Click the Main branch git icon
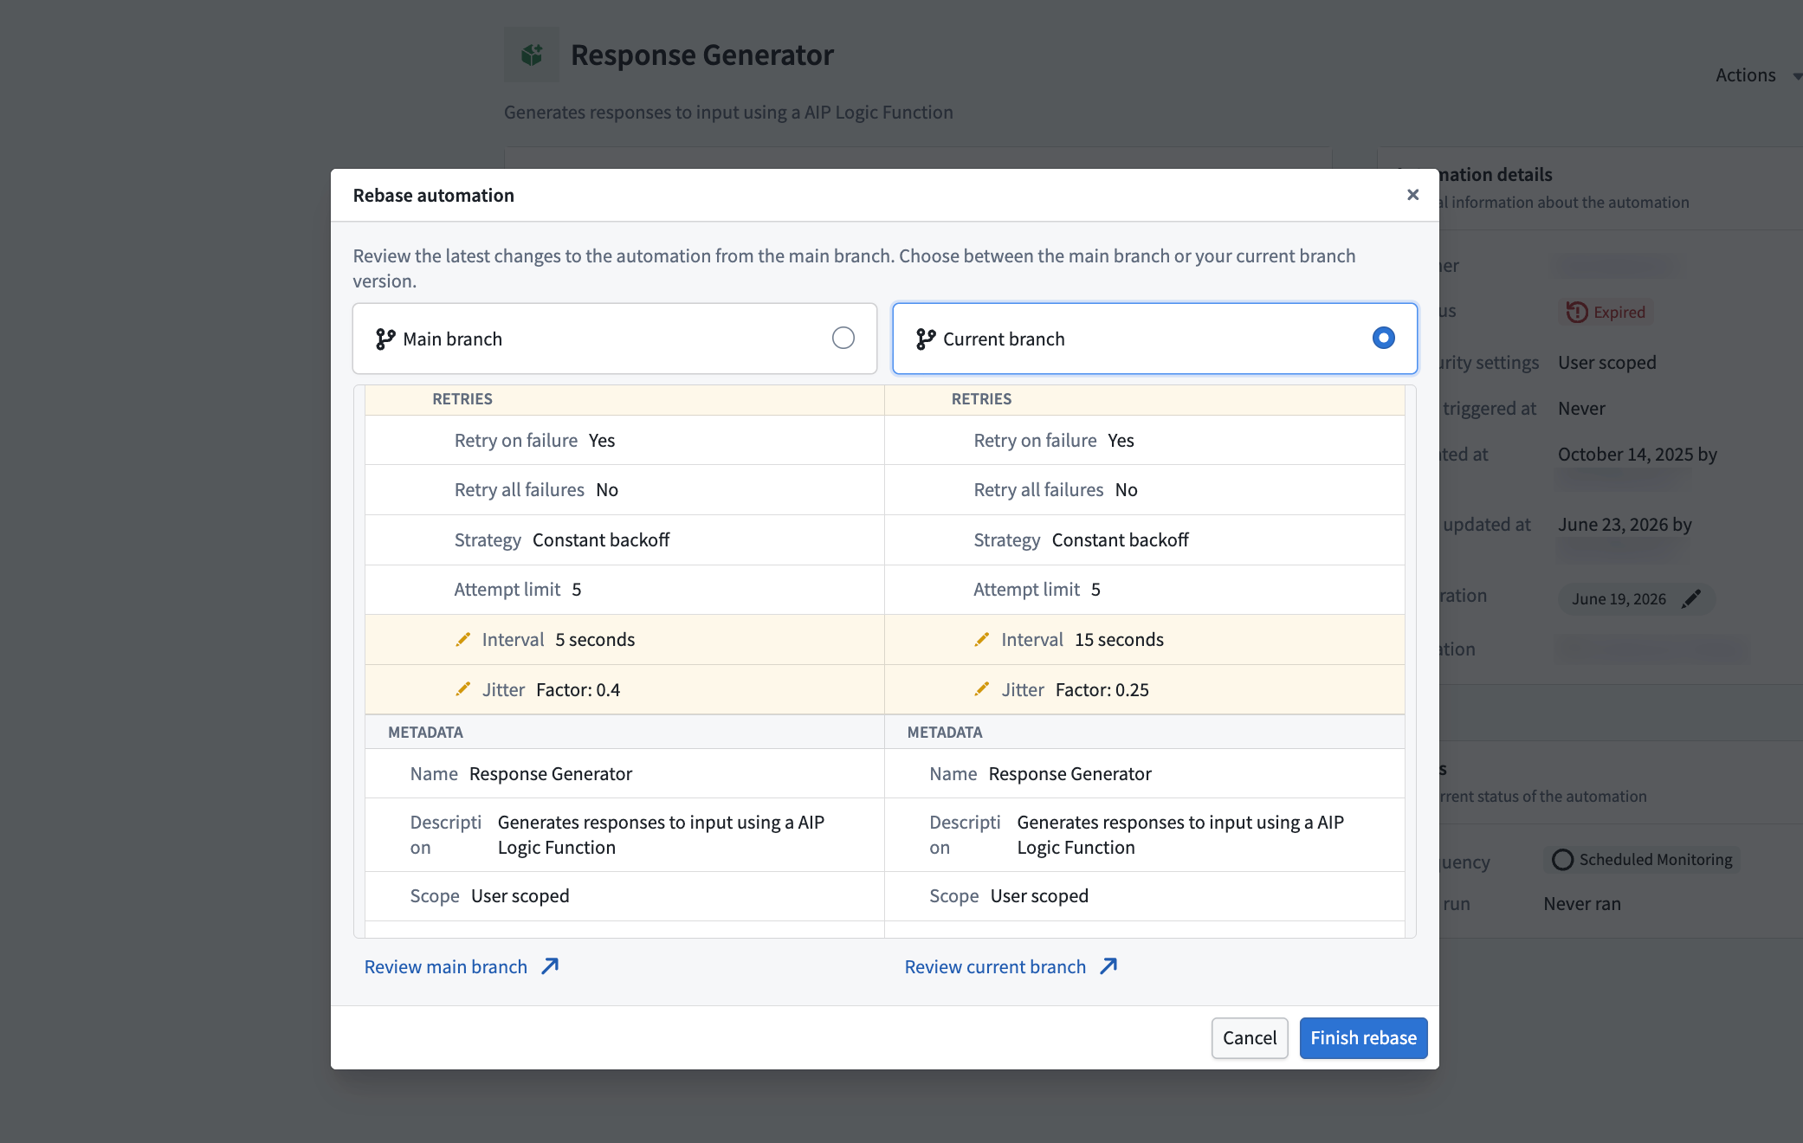This screenshot has height=1143, width=1803. tap(385, 339)
